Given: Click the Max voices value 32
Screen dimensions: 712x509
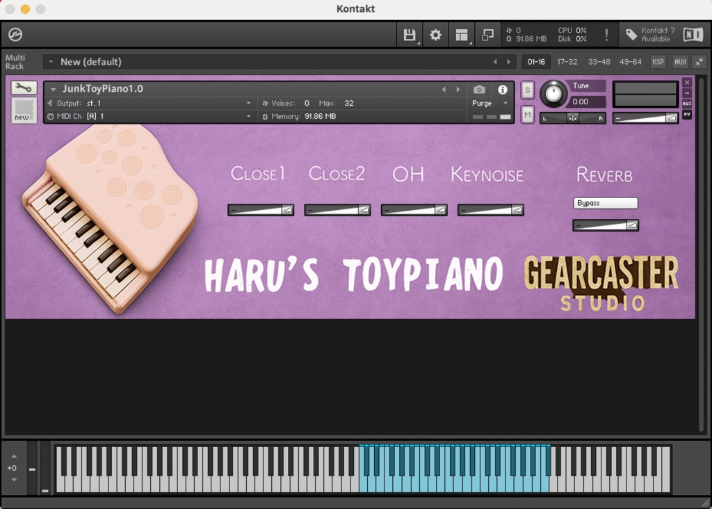Looking at the screenshot, I should pyautogui.click(x=349, y=103).
